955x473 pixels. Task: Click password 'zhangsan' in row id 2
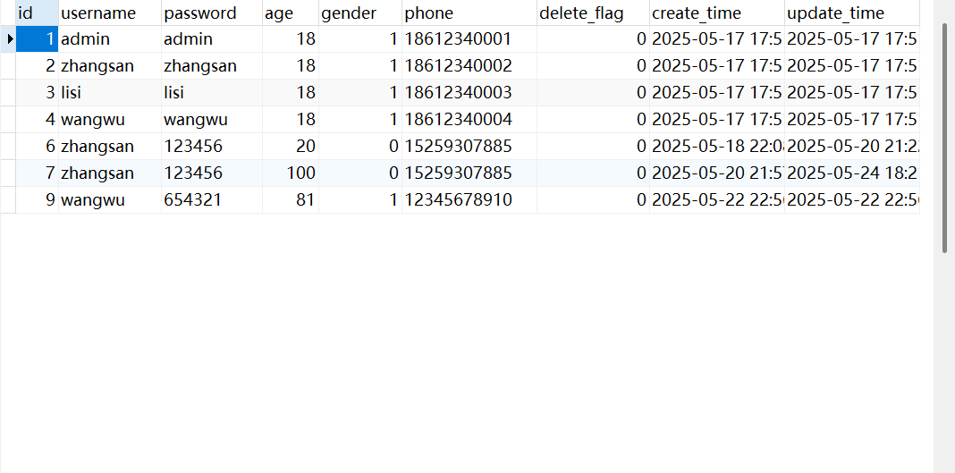211,66
